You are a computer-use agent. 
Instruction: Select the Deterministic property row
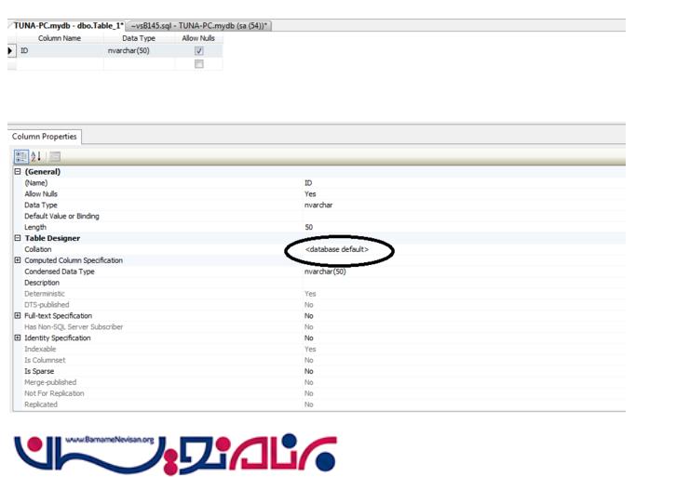click(x=45, y=294)
